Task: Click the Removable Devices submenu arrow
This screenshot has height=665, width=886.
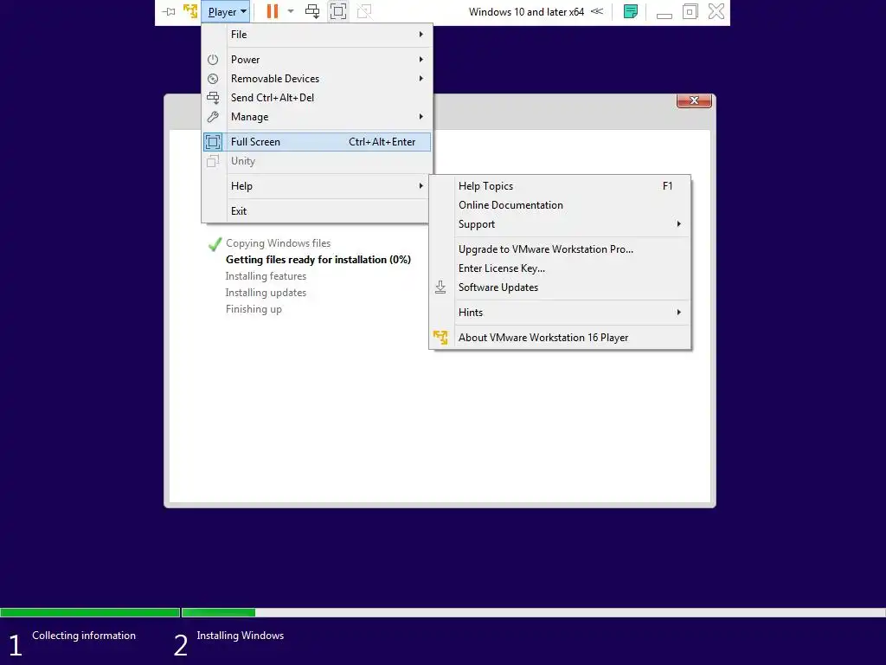Action: pos(421,79)
